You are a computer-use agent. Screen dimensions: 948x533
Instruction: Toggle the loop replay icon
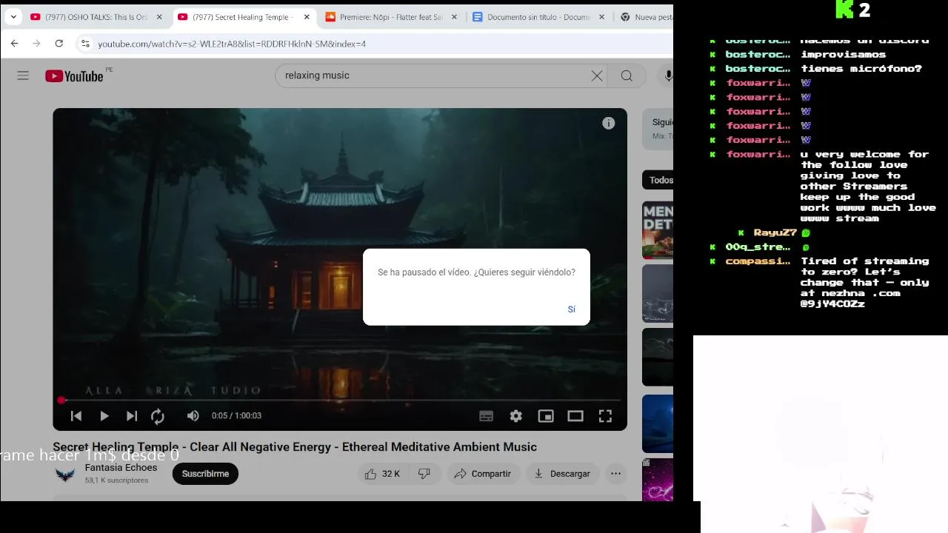tap(158, 416)
